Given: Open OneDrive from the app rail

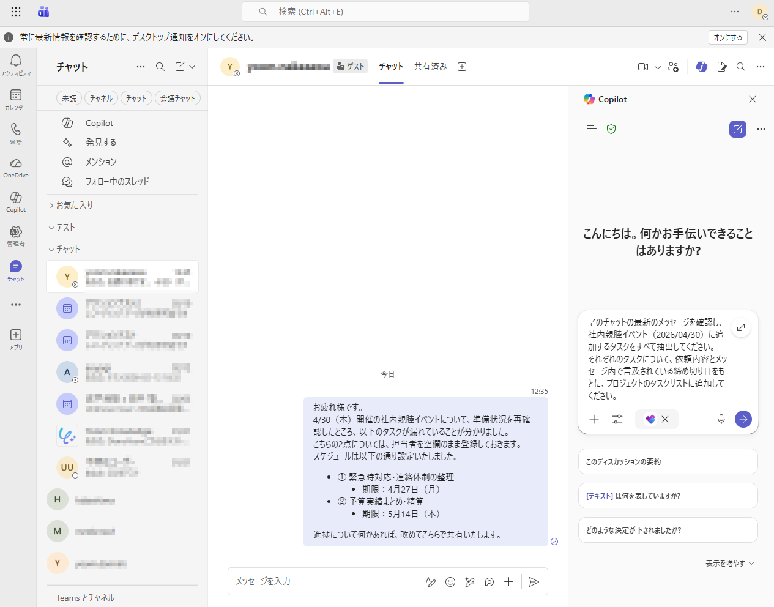Looking at the screenshot, I should (x=16, y=167).
